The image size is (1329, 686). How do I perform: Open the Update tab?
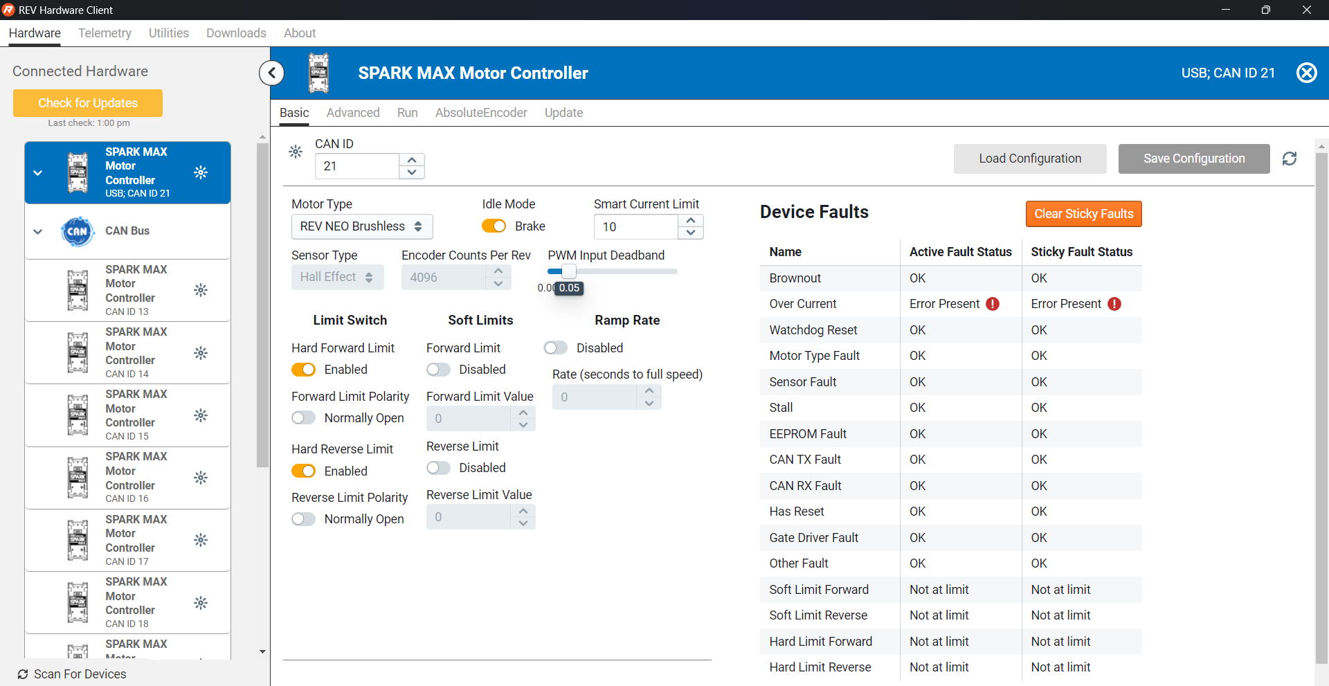(x=563, y=113)
